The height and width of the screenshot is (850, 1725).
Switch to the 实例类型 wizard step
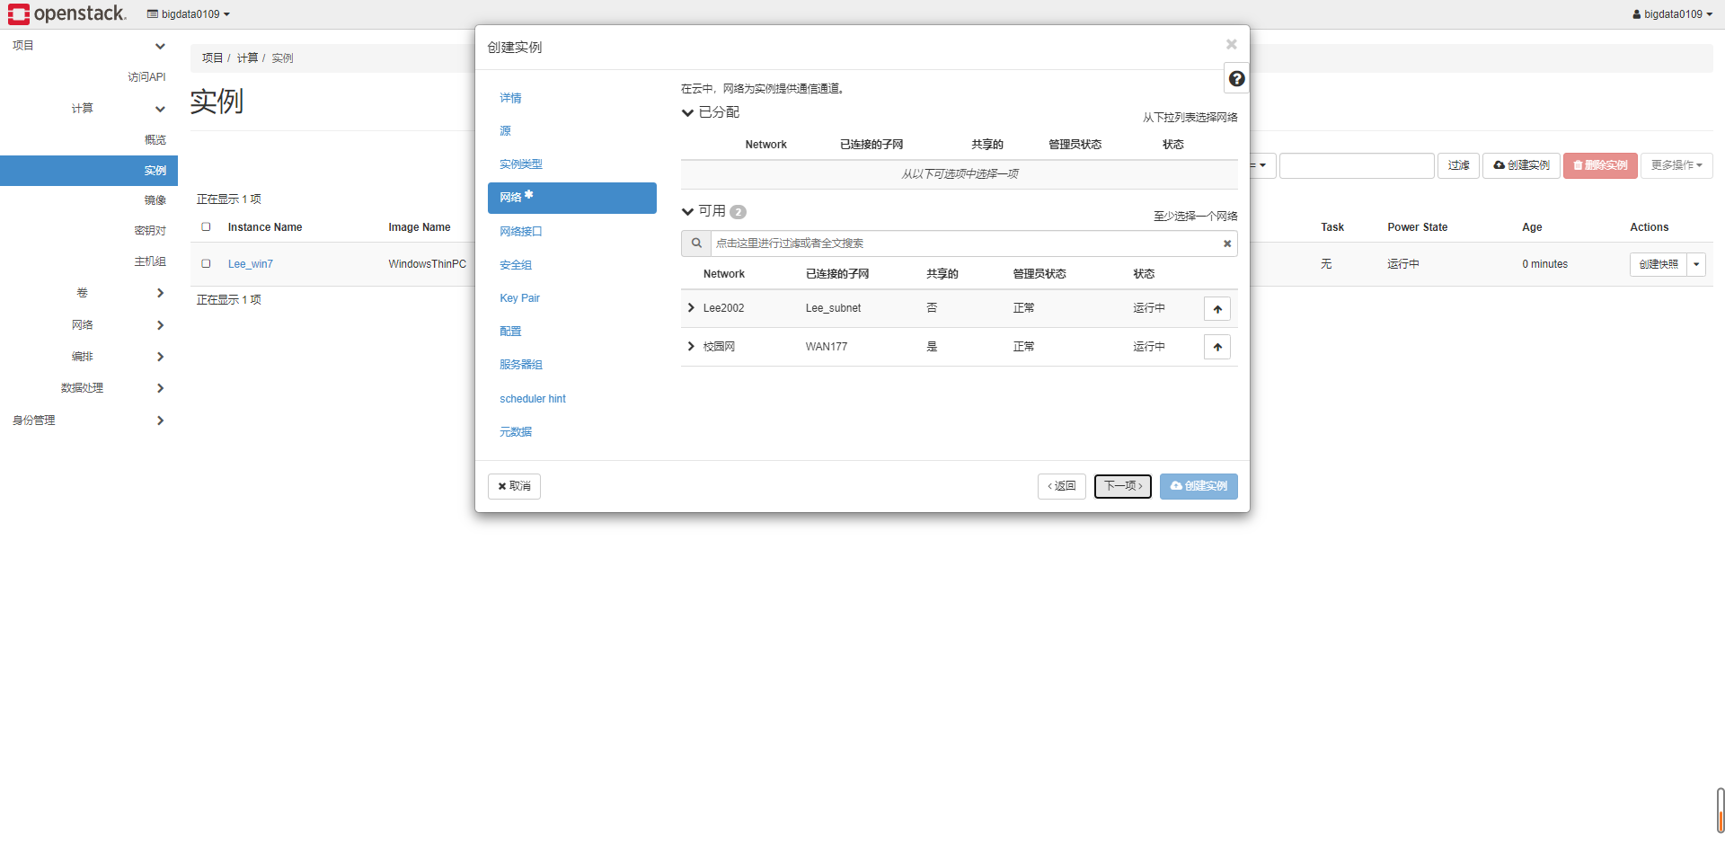tap(521, 164)
